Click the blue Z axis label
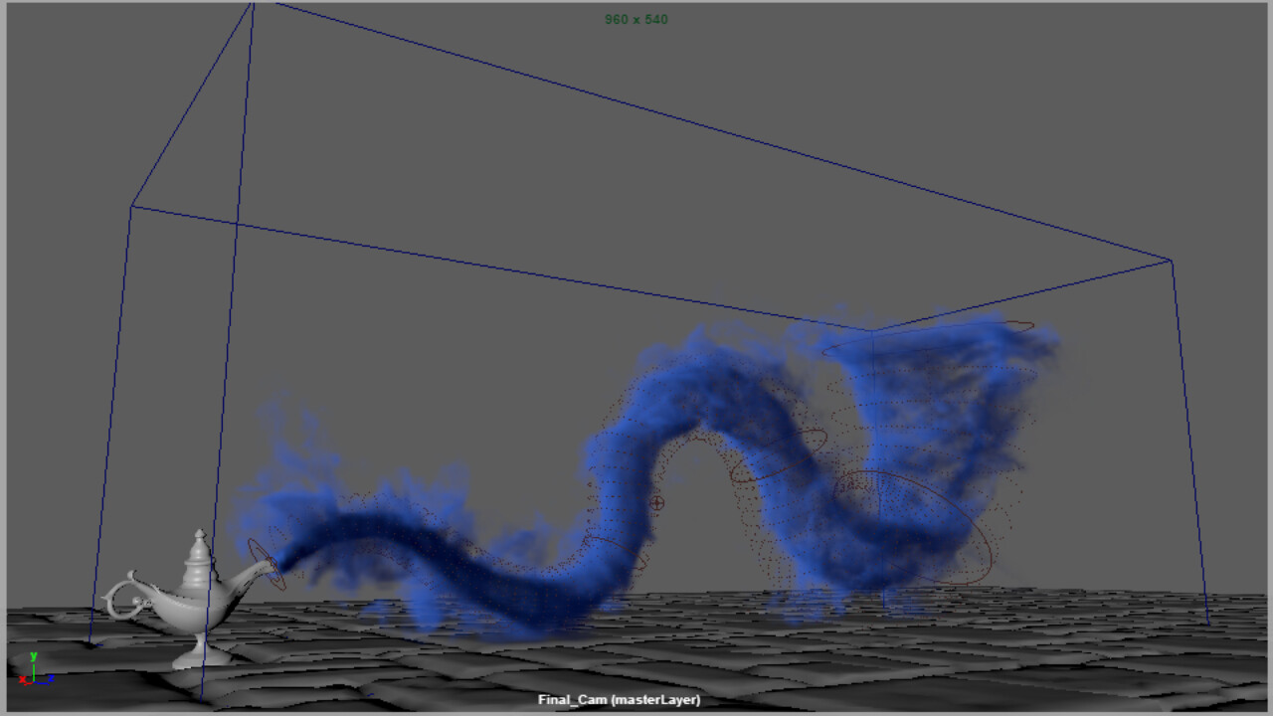 [x=52, y=680]
